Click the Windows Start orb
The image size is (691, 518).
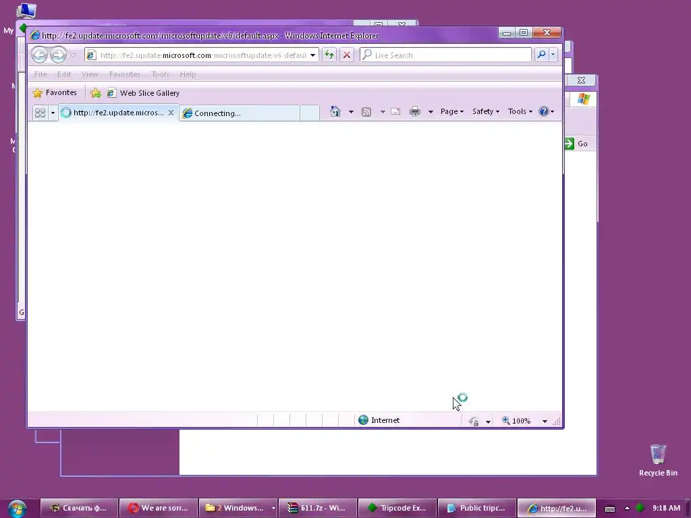click(17, 509)
